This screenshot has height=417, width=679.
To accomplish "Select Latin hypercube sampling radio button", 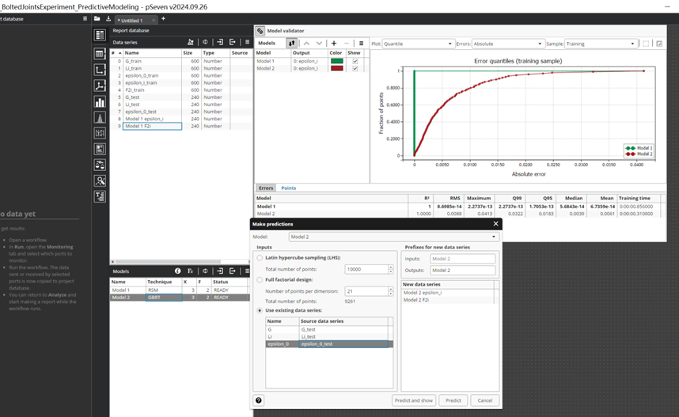I will (x=260, y=258).
